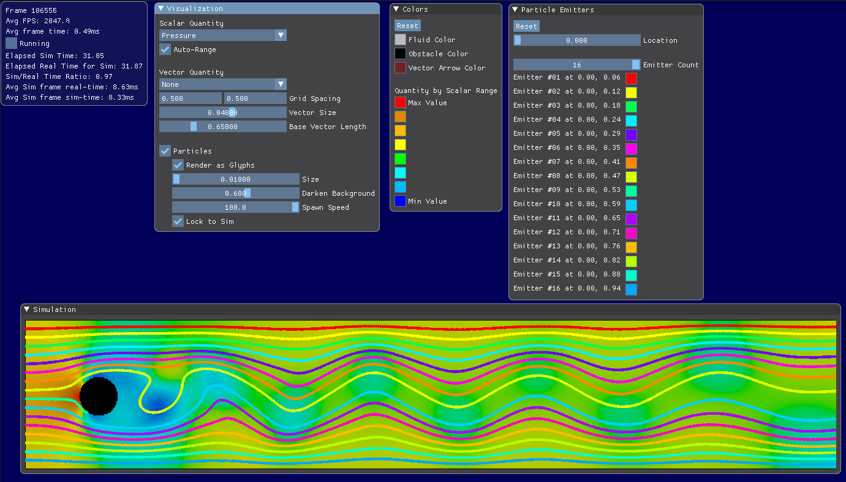Click the particle Size input field

pos(235,179)
